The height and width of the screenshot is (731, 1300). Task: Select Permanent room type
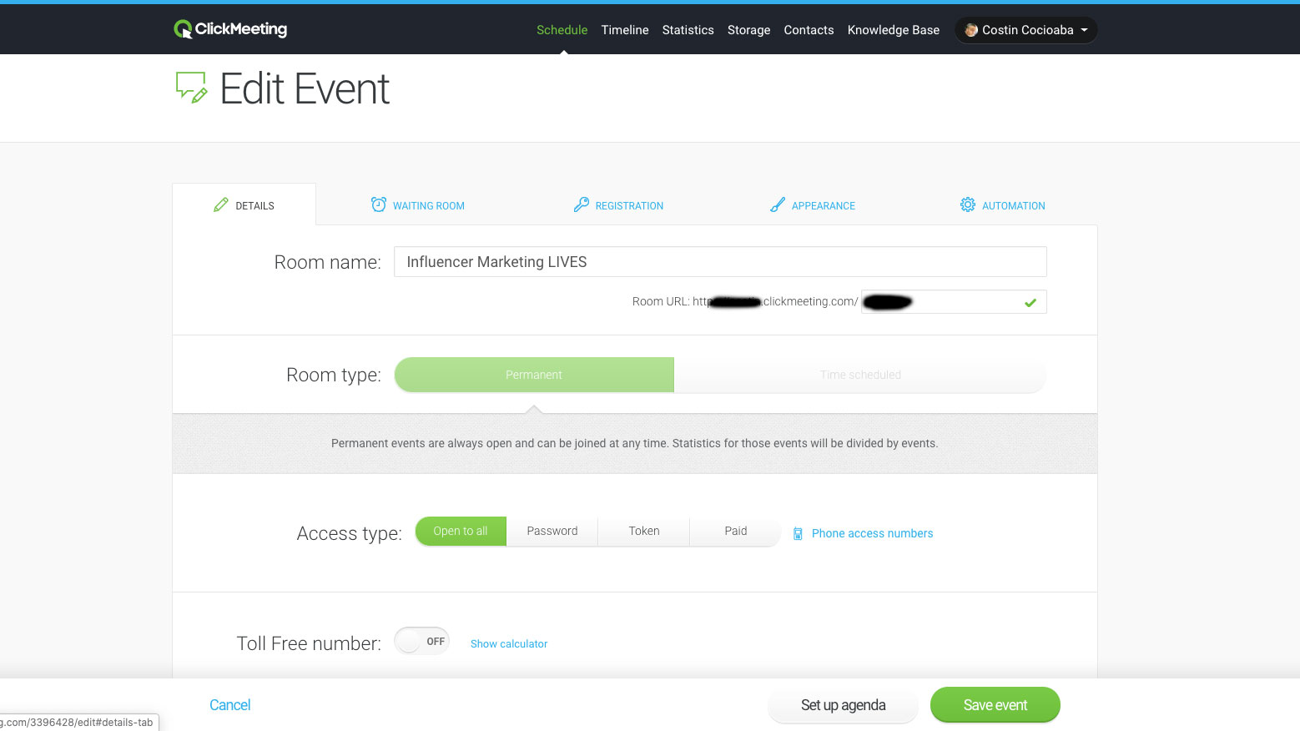pos(534,376)
